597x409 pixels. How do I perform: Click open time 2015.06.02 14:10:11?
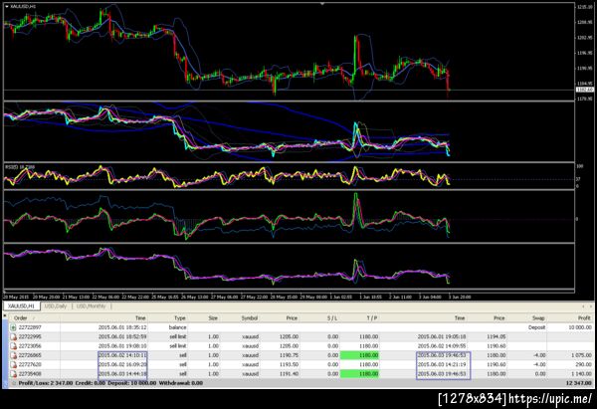pos(122,355)
